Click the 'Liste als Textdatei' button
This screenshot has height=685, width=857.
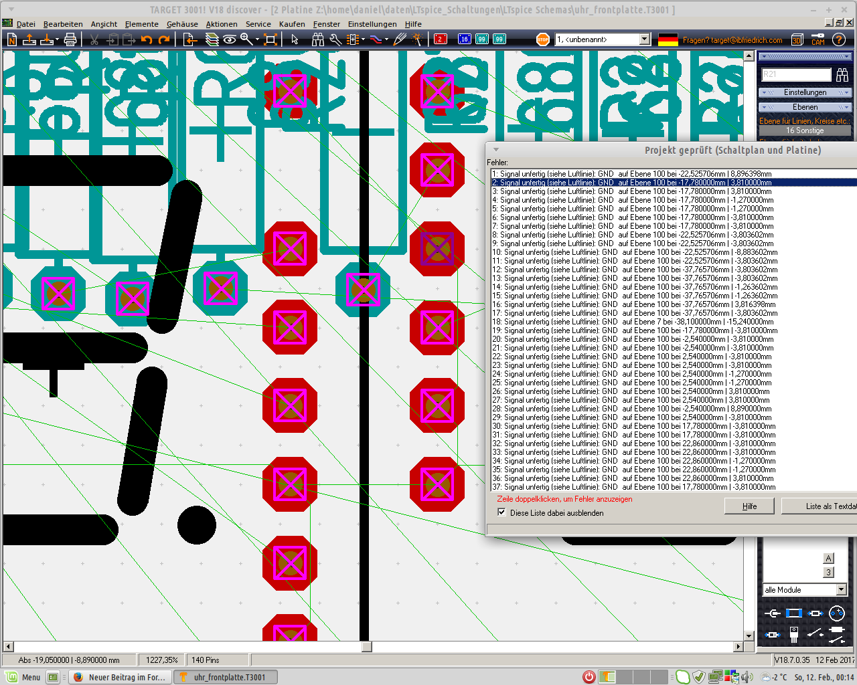pyautogui.click(x=819, y=506)
